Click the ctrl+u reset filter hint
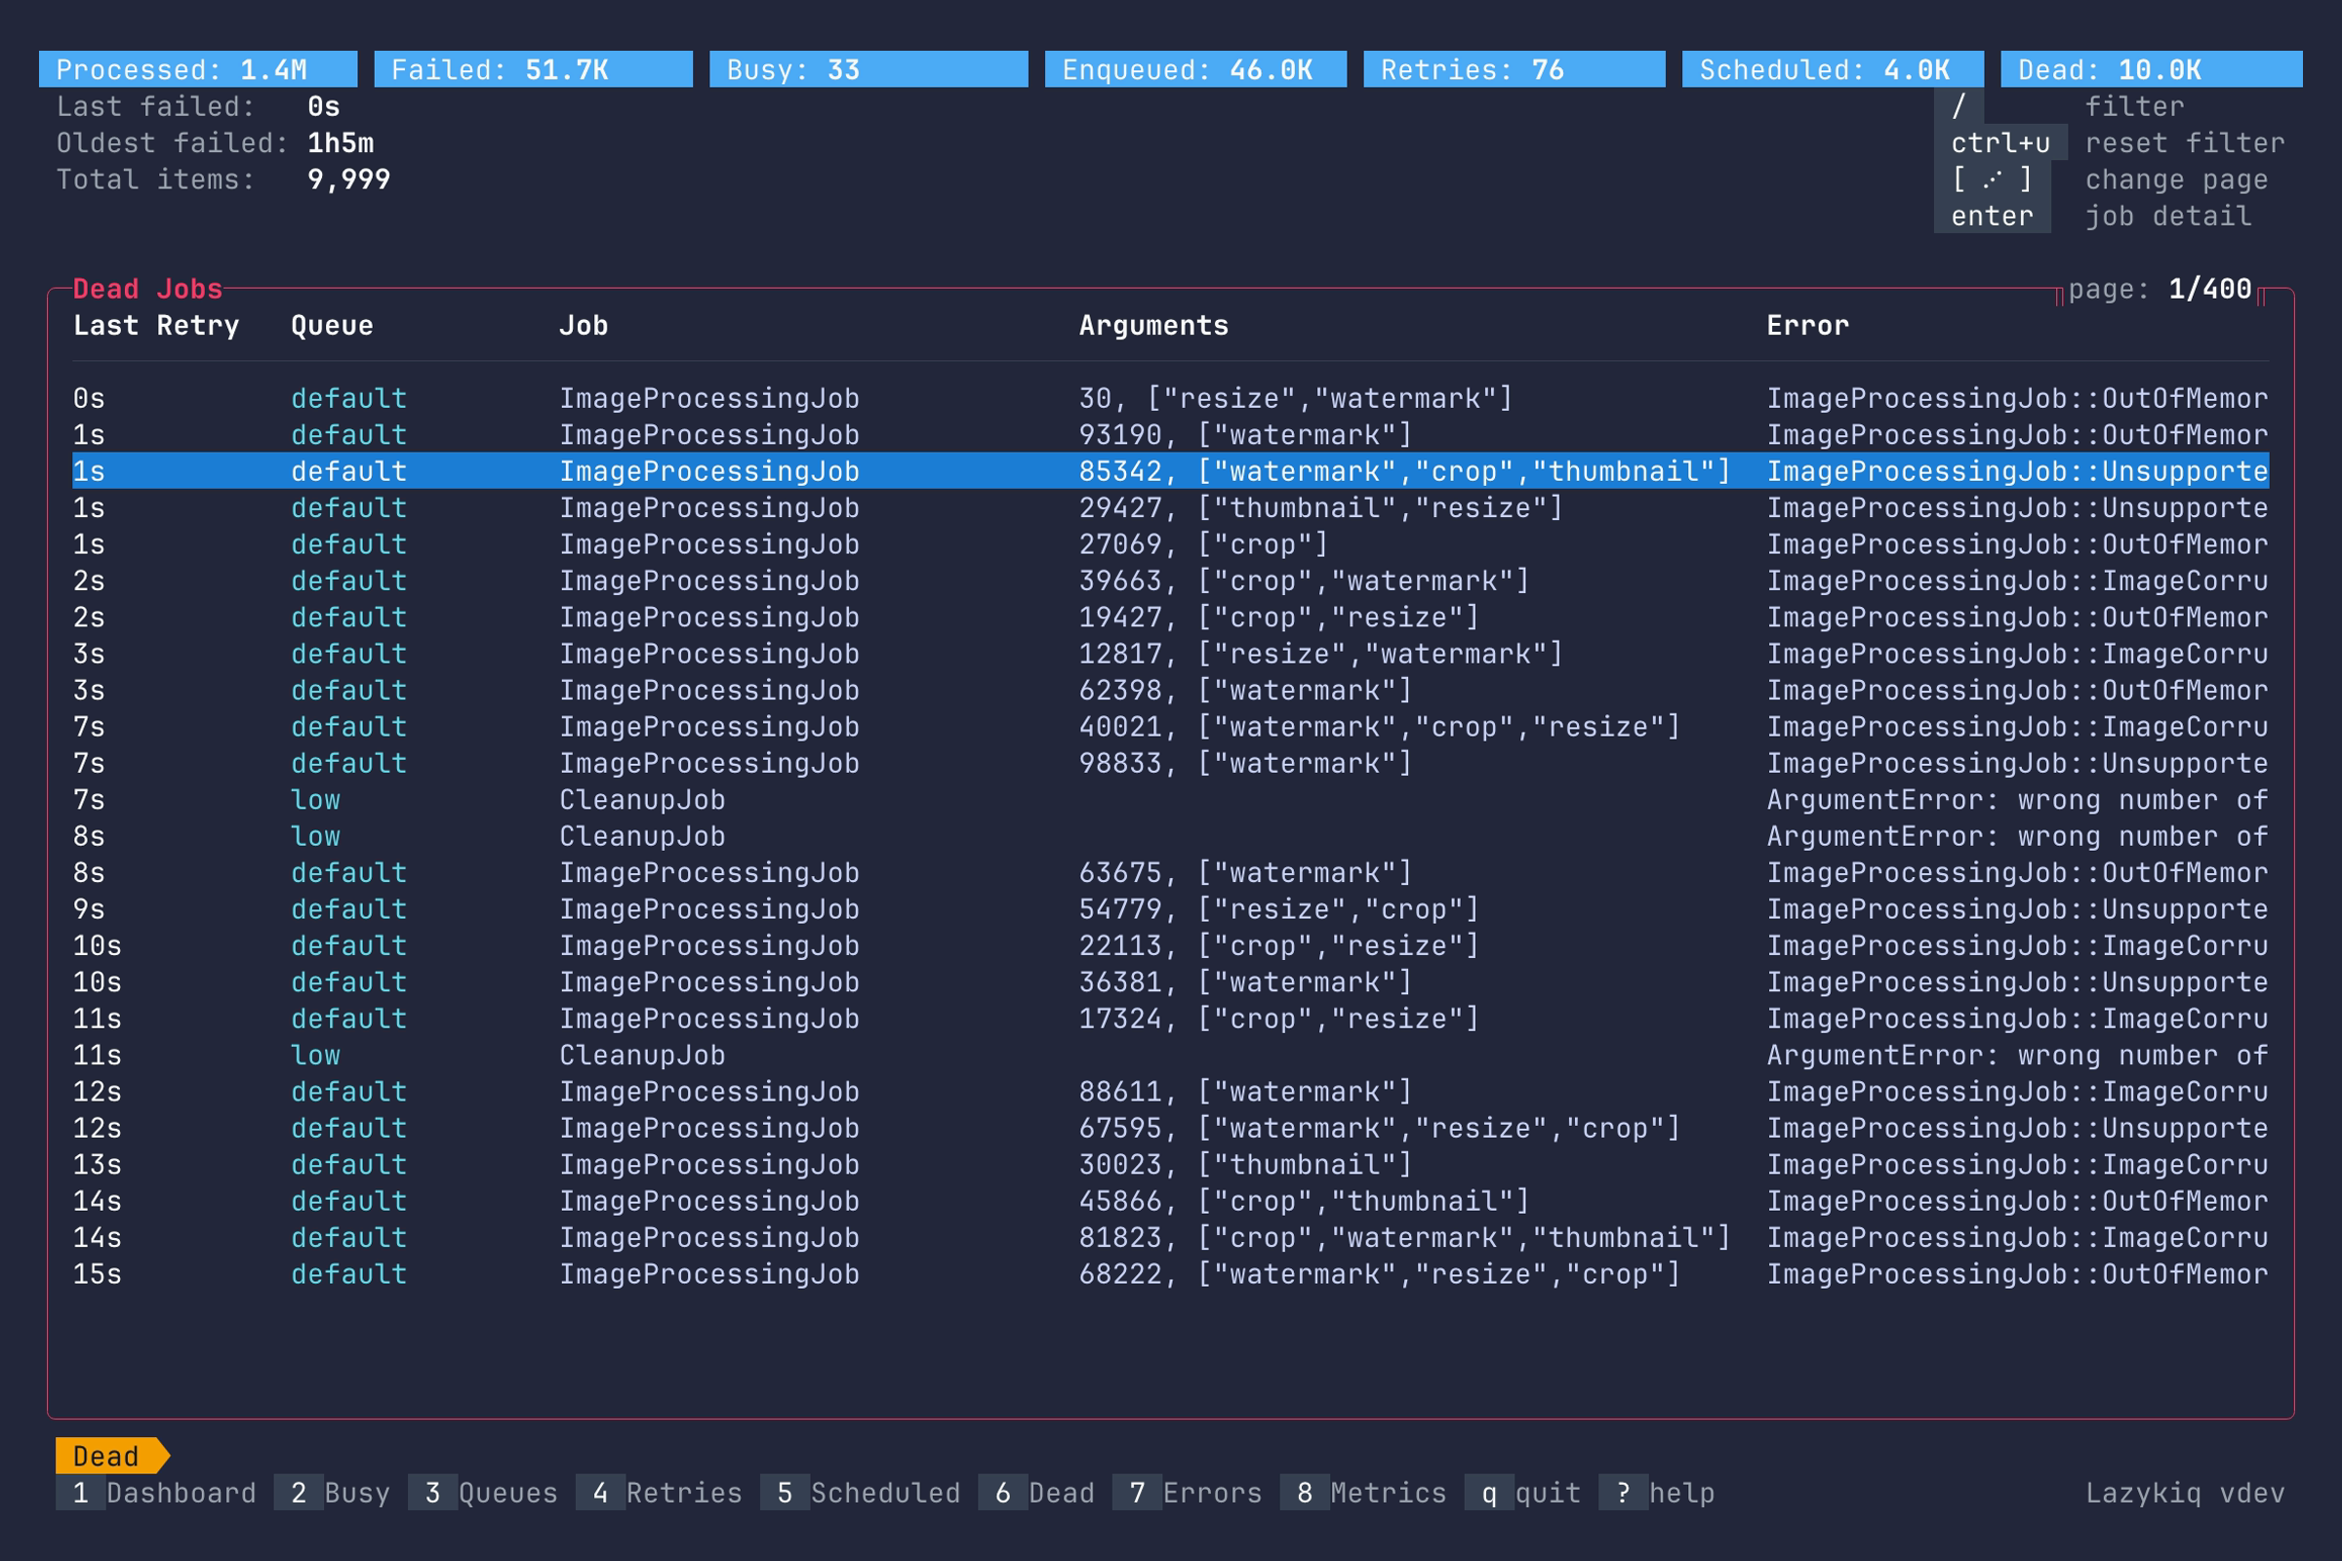The image size is (2342, 1561). click(x=1999, y=143)
